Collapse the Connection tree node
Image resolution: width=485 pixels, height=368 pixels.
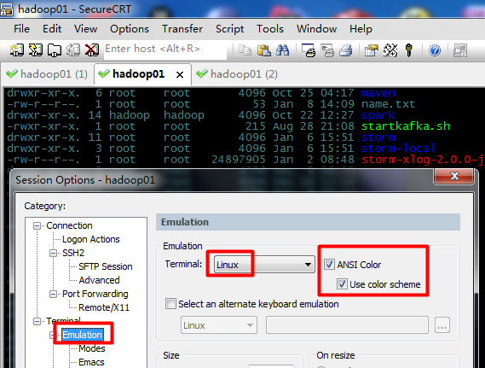38,225
